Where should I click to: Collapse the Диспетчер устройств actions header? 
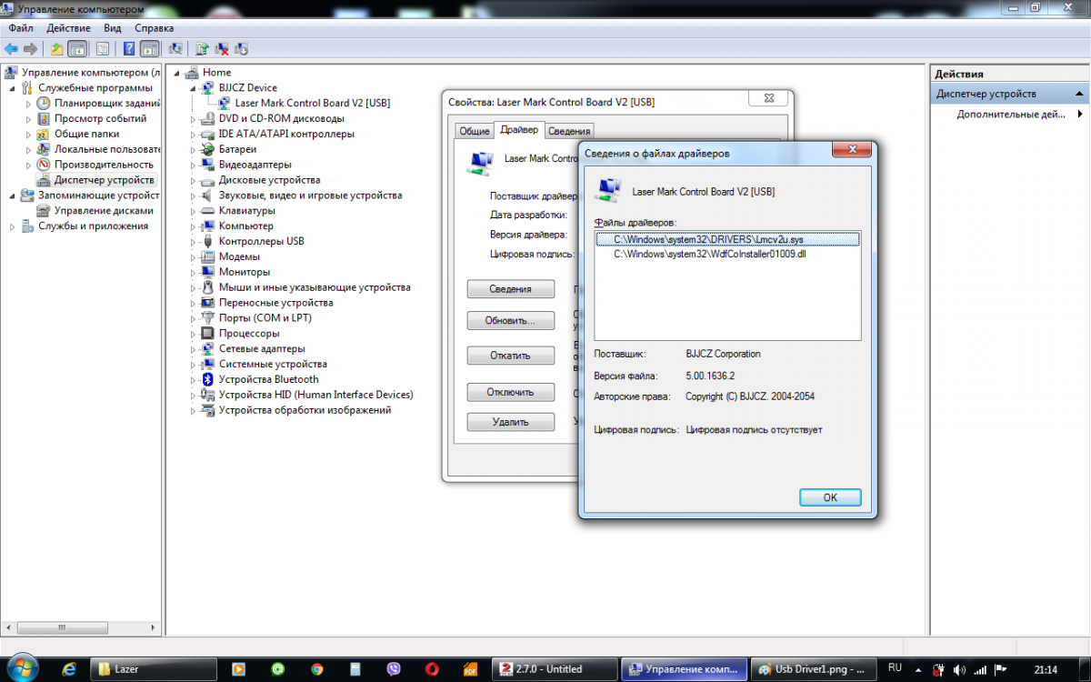pos(1080,94)
